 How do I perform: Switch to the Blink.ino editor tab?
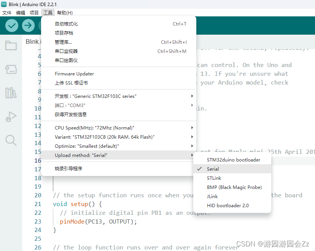click(33, 42)
